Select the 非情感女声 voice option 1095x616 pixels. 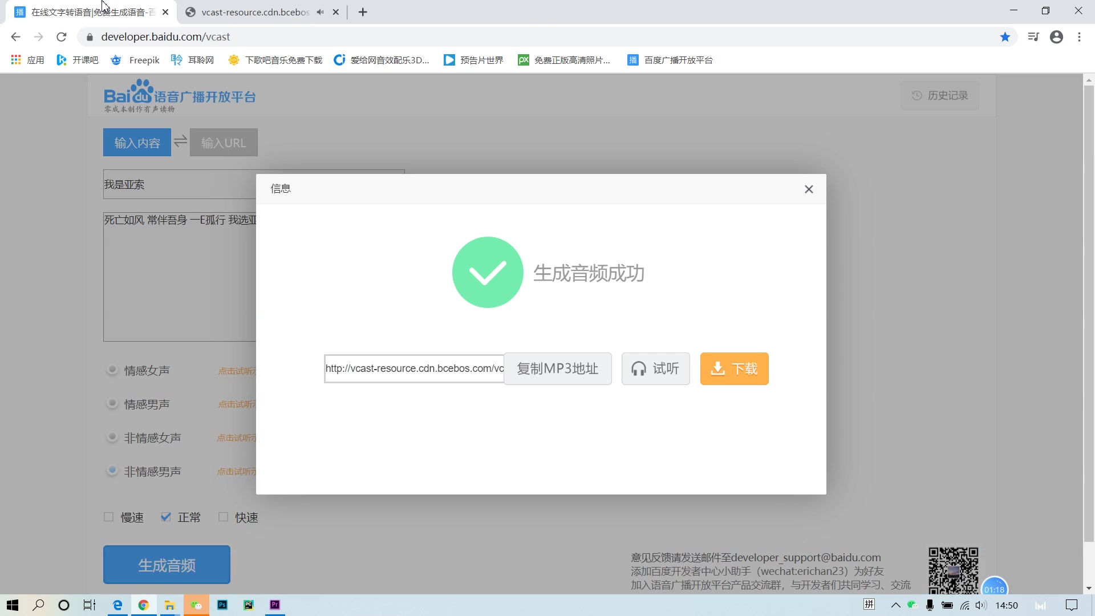tap(112, 437)
